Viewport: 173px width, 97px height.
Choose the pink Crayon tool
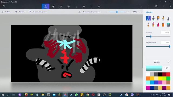[x=158, y=25]
